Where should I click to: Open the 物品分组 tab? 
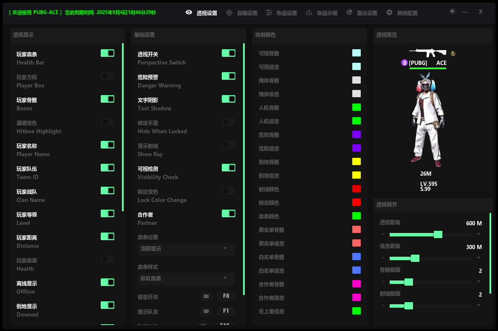[x=322, y=13]
